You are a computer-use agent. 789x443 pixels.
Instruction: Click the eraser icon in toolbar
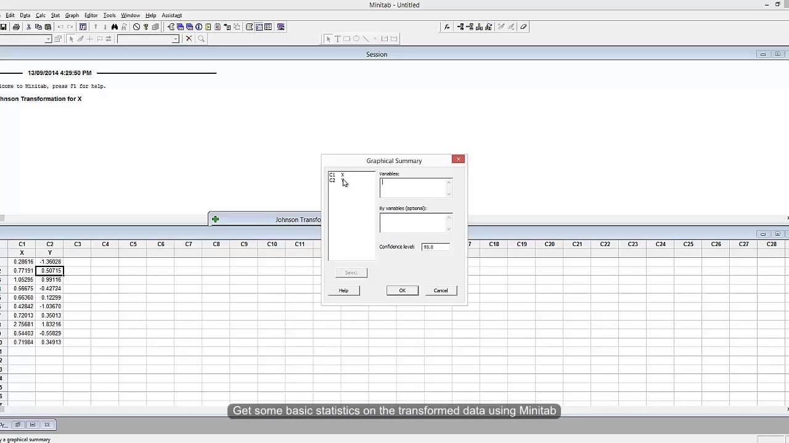(523, 27)
